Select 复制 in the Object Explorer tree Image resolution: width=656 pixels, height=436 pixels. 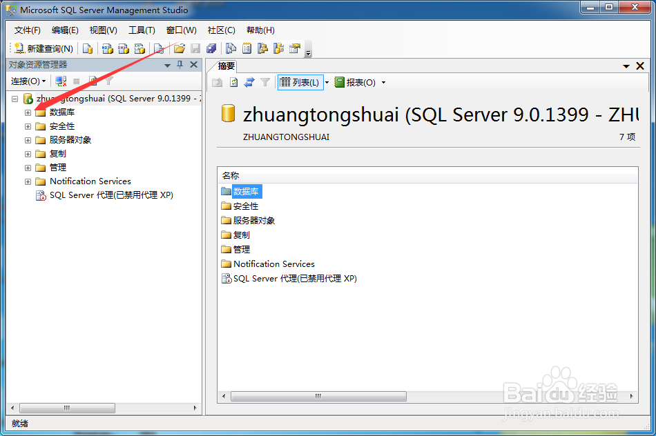pos(58,154)
